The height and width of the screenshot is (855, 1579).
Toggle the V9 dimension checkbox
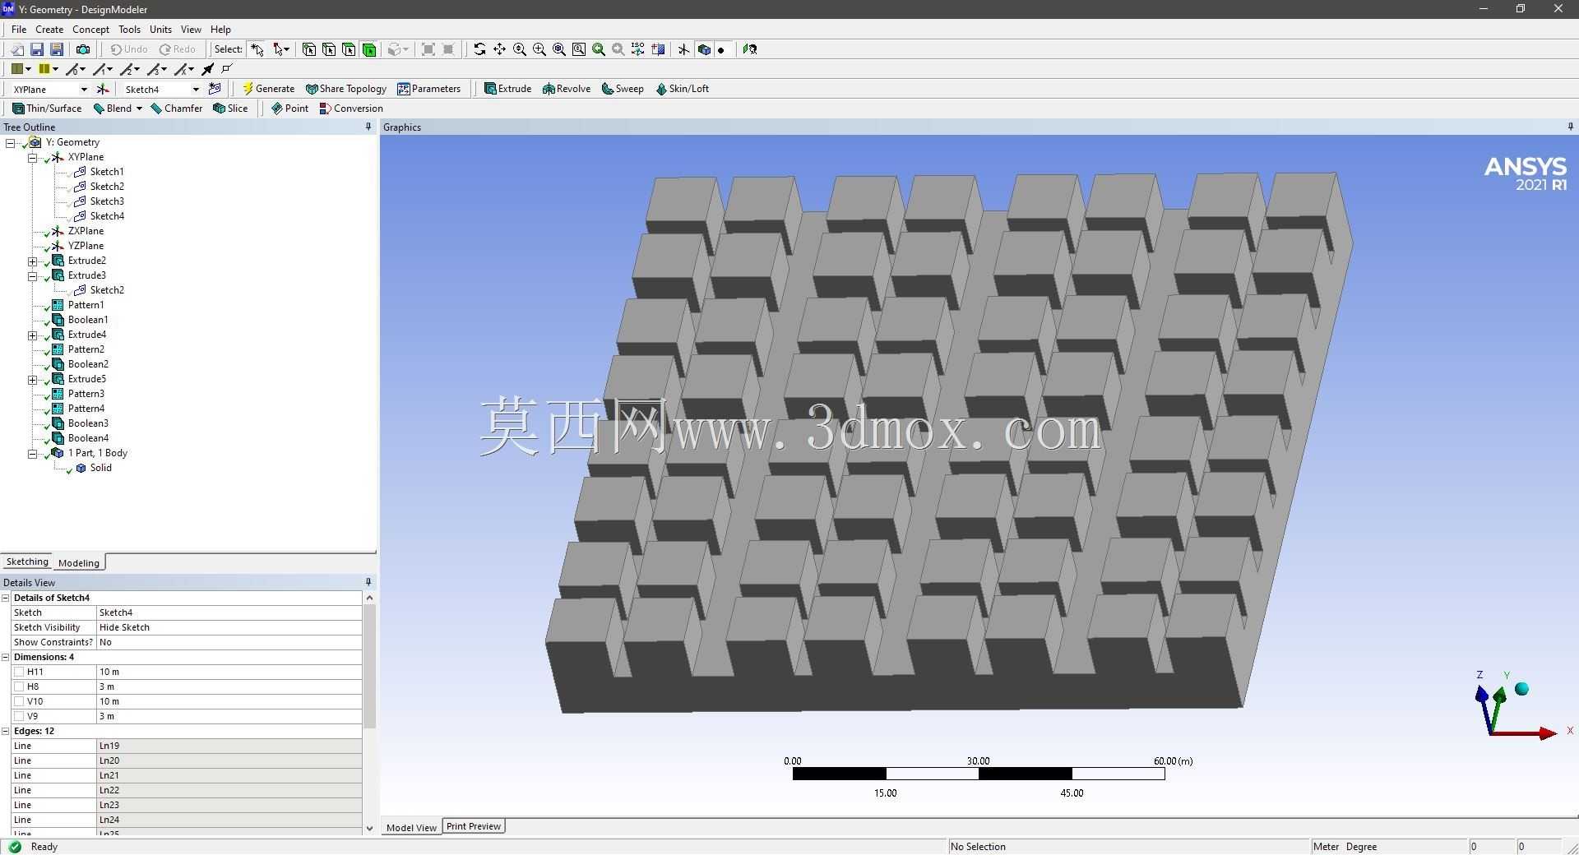(19, 716)
